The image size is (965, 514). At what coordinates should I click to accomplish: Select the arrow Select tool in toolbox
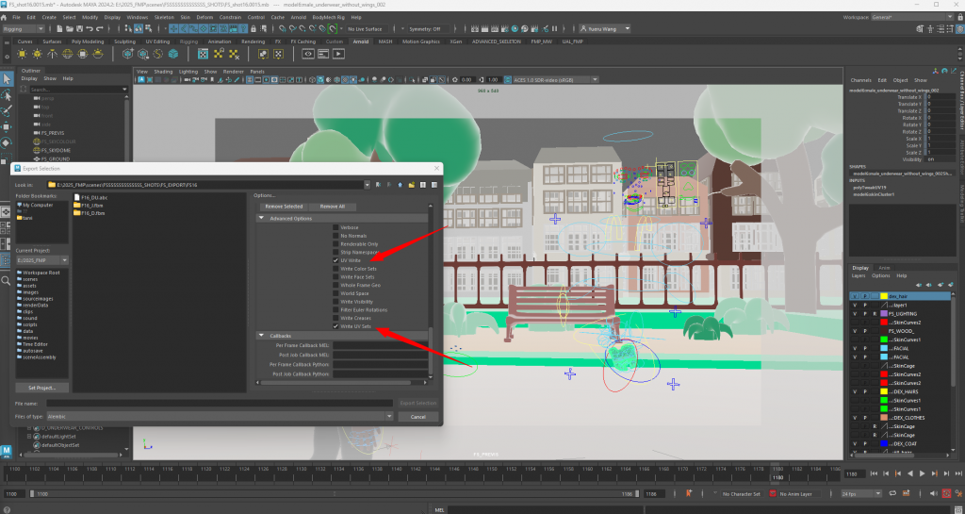[x=7, y=79]
